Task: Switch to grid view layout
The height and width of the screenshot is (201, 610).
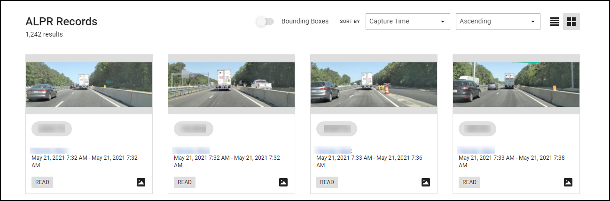Action: pyautogui.click(x=571, y=22)
